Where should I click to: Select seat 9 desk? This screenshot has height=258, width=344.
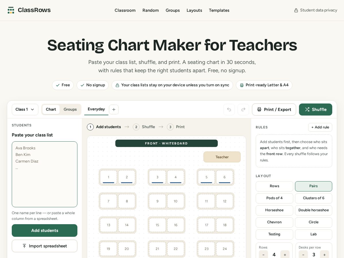tap(157, 201)
